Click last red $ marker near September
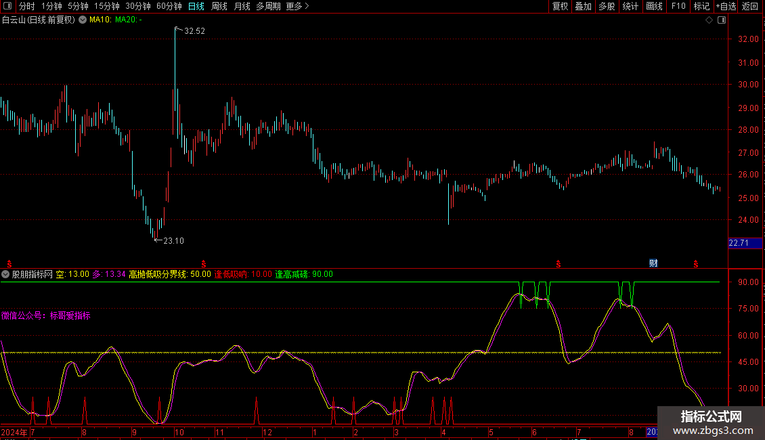This screenshot has height=440, width=765. tap(696, 264)
